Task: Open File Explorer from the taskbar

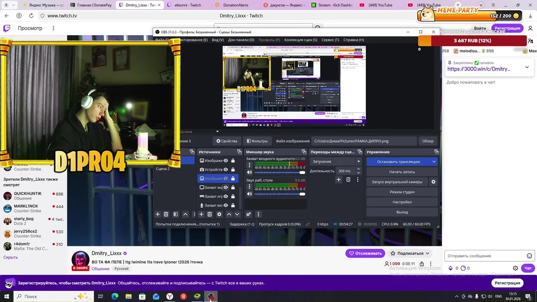Action: [129, 297]
